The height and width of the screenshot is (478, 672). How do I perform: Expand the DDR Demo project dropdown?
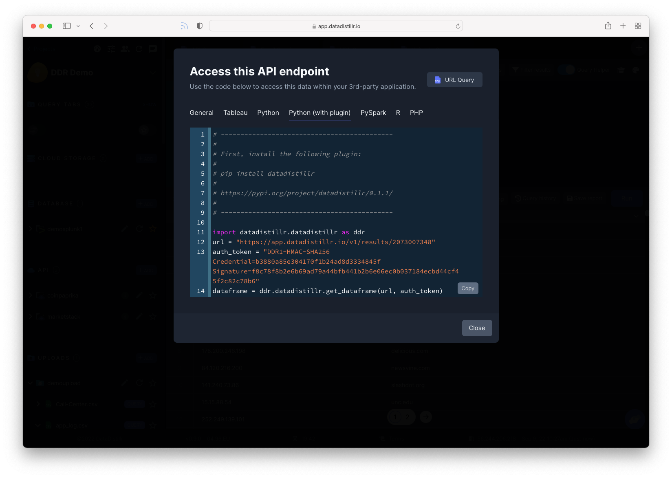153,73
